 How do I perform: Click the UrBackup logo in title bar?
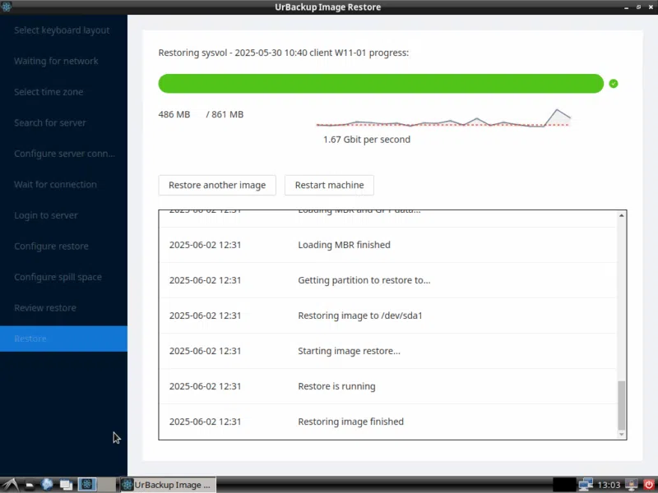(7, 7)
